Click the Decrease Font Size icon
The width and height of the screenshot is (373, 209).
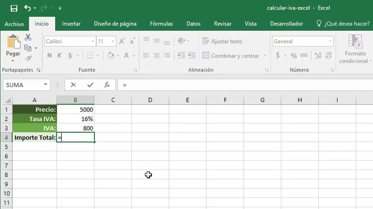pos(132,41)
